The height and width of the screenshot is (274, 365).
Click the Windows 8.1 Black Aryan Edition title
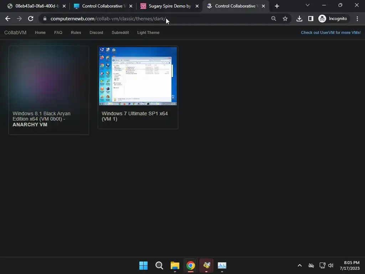(x=41, y=119)
